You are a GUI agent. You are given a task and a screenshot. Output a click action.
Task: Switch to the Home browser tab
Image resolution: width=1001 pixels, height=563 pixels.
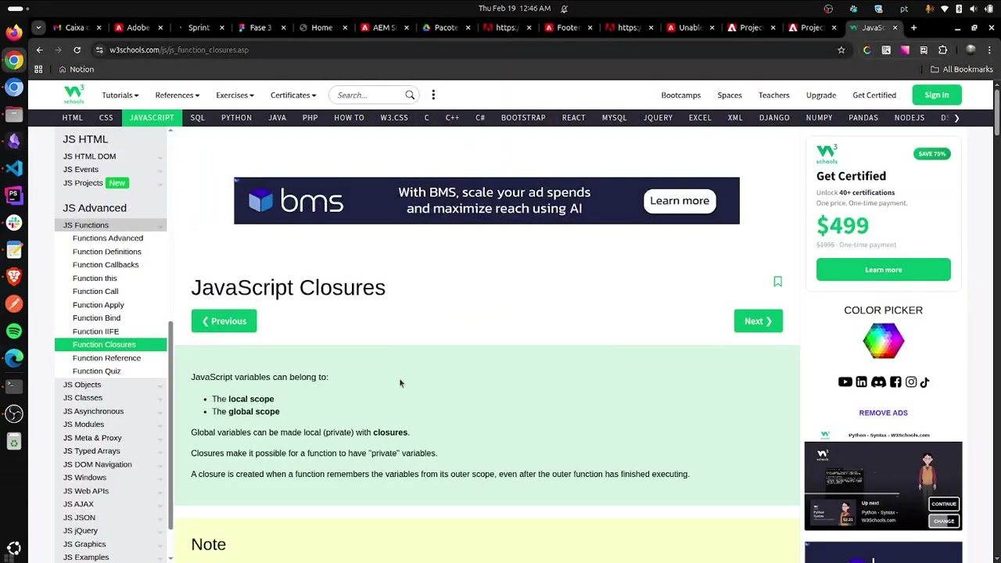322,28
